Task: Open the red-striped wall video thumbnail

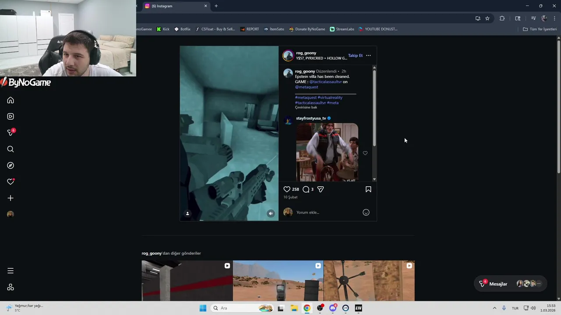Action: point(187,281)
